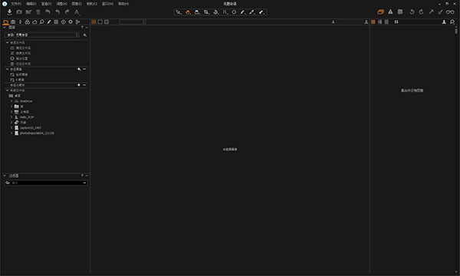Toggle the grid overlay icon
The width and height of the screenshot is (460, 276).
coord(400,12)
